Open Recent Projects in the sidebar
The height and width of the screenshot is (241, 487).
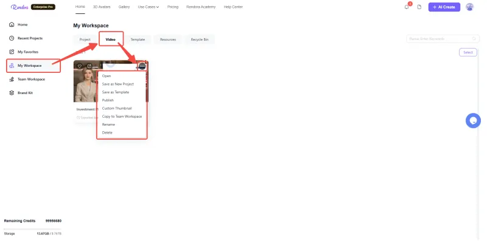(x=26, y=38)
